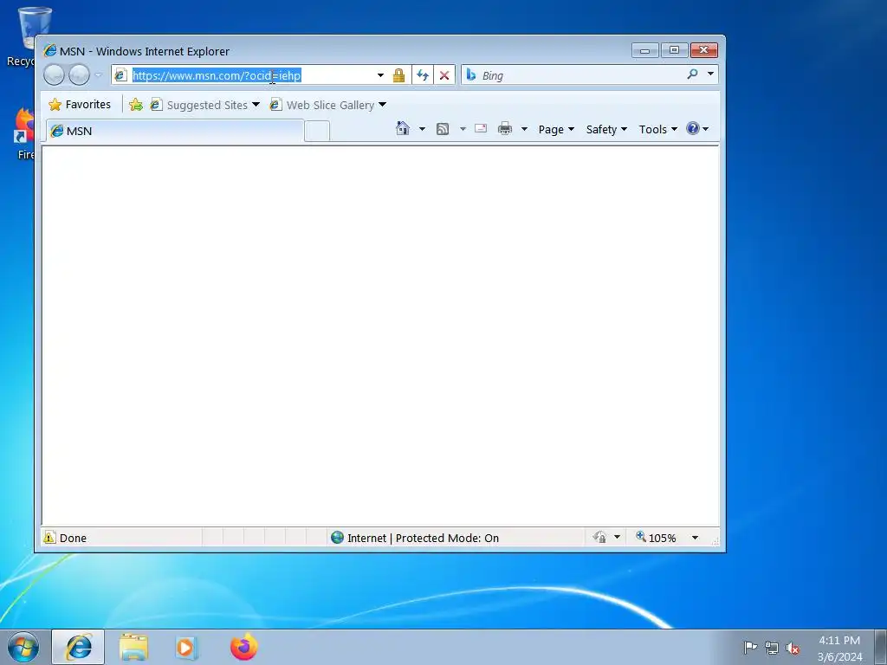Expand the privacy icon dropdown in the status bar
The image size is (887, 665).
[x=617, y=537]
